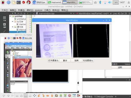Flip the image horizontally
This screenshot has width=131, height=98.
click(48, 95)
